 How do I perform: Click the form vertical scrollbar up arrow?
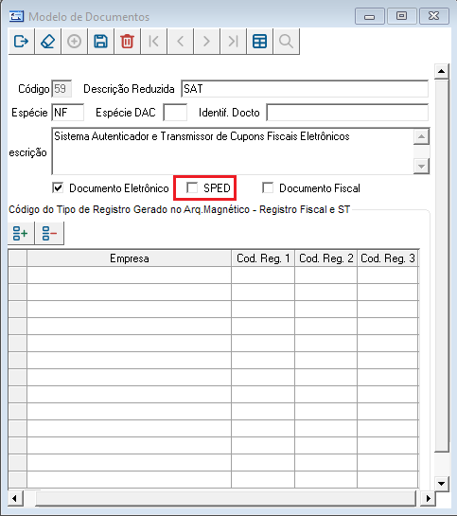[x=442, y=71]
